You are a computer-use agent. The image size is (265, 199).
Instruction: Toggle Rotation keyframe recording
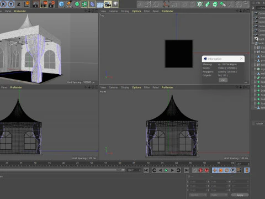click(x=227, y=170)
